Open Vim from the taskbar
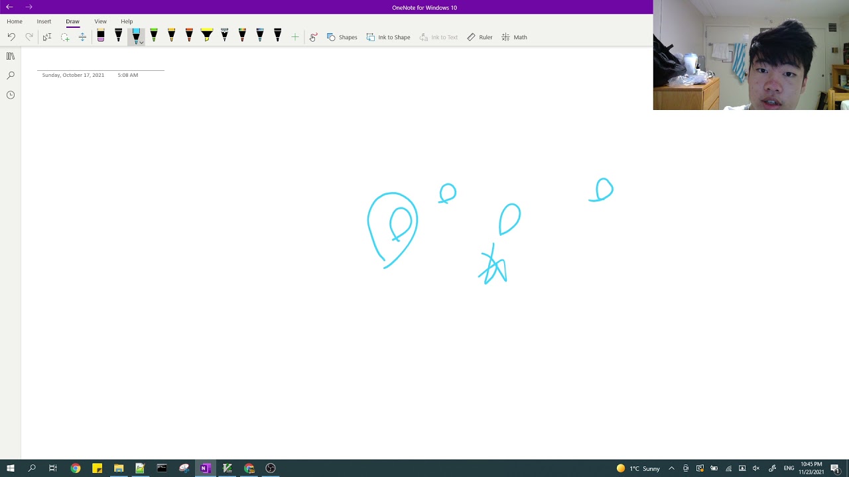This screenshot has width=849, height=477. tap(227, 468)
